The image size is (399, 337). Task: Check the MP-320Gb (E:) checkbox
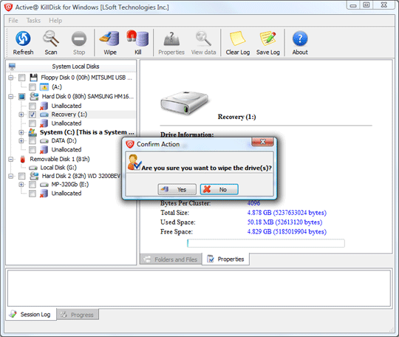click(33, 185)
